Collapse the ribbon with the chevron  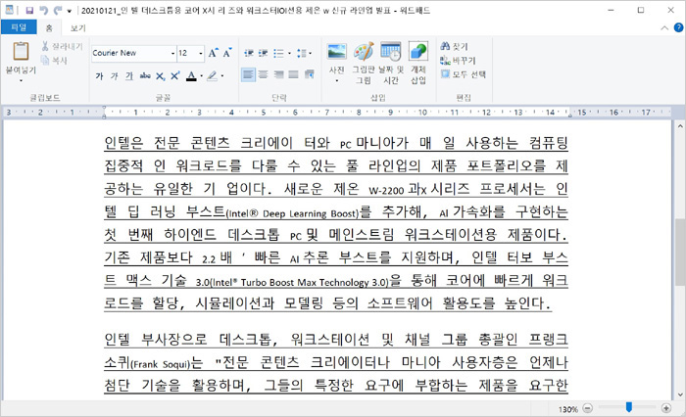(x=664, y=28)
